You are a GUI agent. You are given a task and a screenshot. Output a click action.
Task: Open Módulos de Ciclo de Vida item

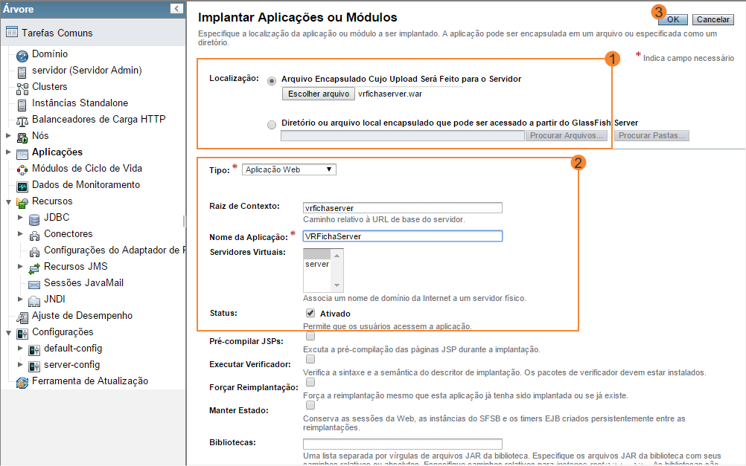pyautogui.click(x=87, y=169)
